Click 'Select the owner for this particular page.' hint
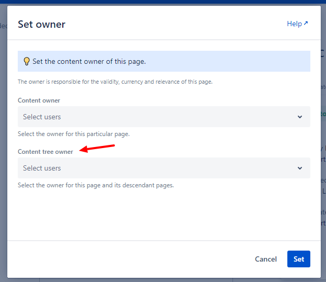This screenshot has height=282, width=326. 74,134
